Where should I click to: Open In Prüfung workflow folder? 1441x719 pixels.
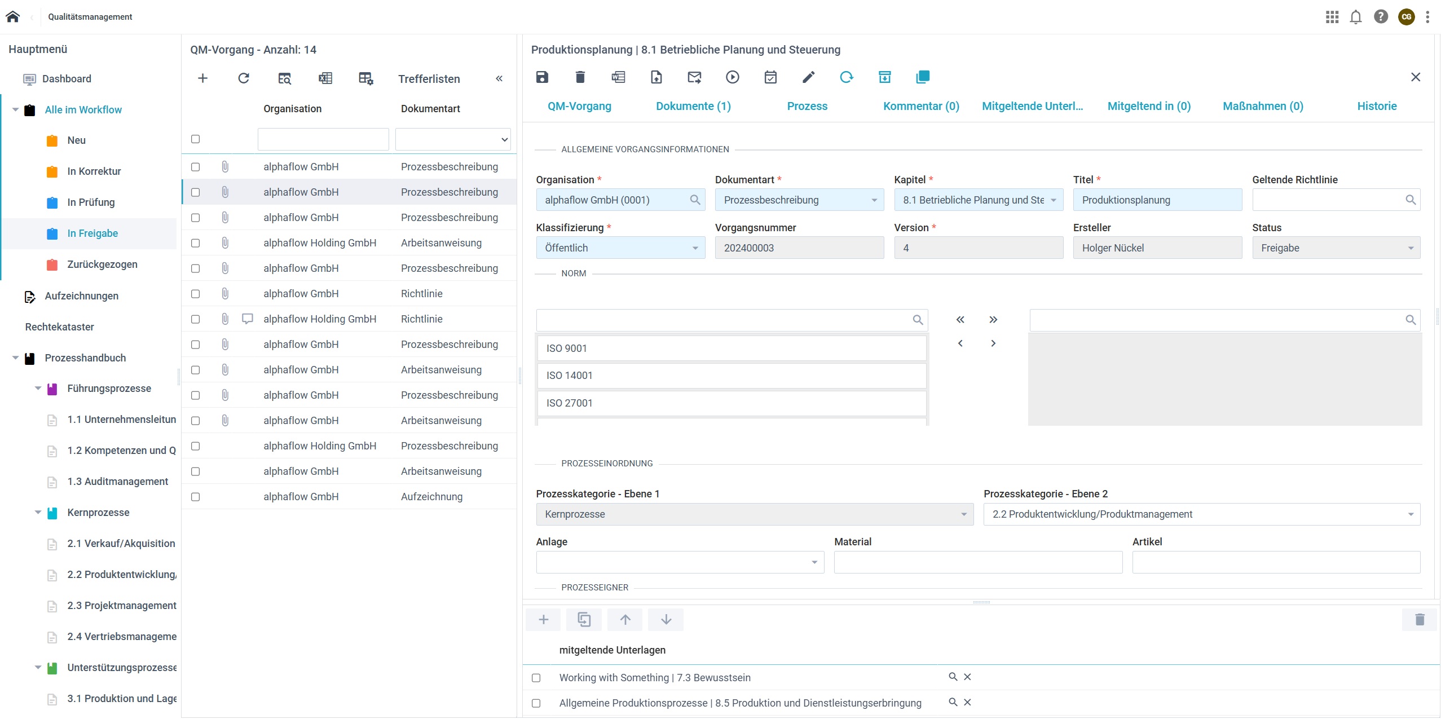(x=91, y=202)
